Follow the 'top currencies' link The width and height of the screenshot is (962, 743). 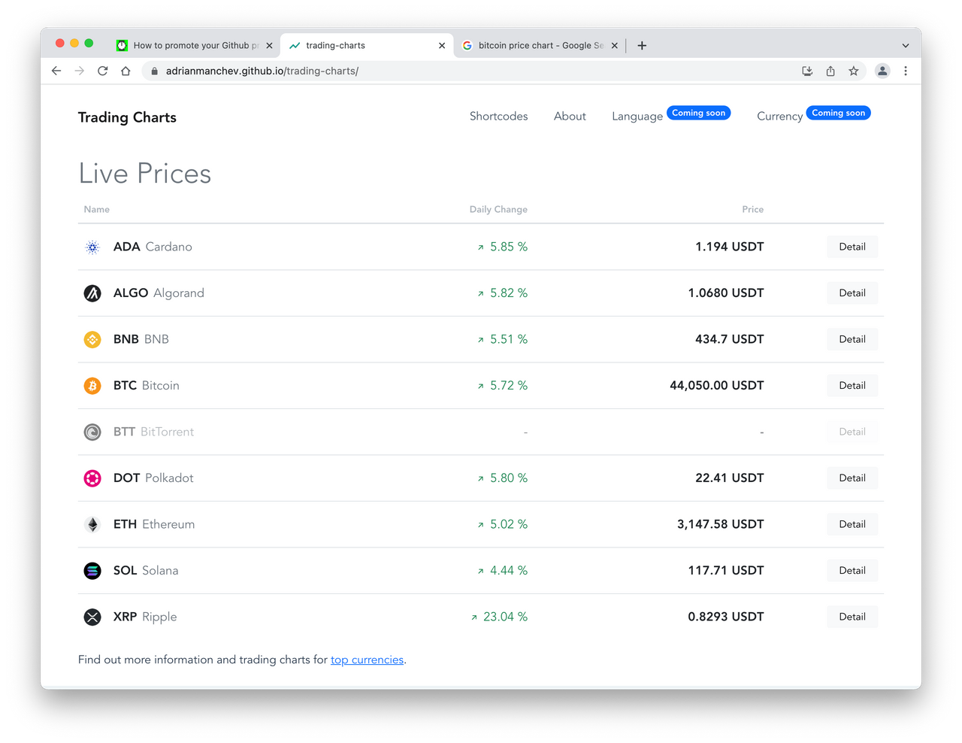click(367, 660)
